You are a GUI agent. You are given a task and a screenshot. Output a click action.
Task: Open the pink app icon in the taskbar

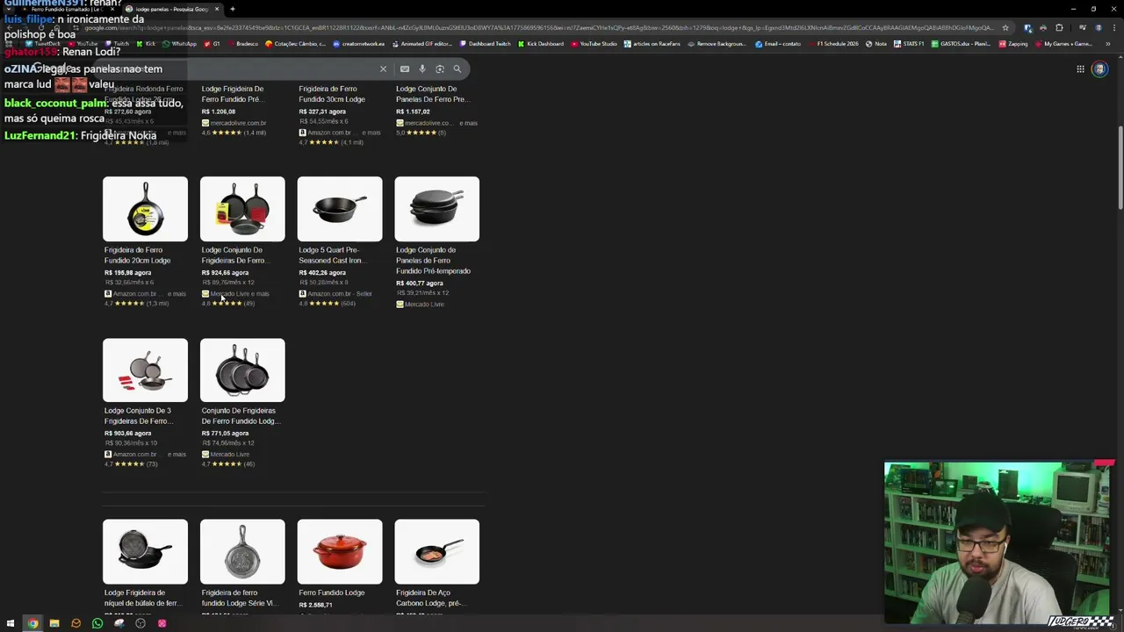162,623
